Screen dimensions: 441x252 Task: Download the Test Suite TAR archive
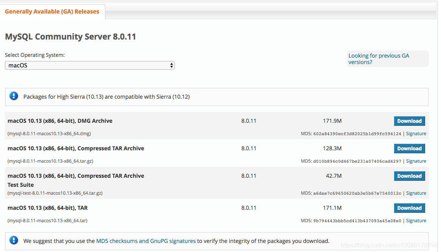pyautogui.click(x=409, y=176)
